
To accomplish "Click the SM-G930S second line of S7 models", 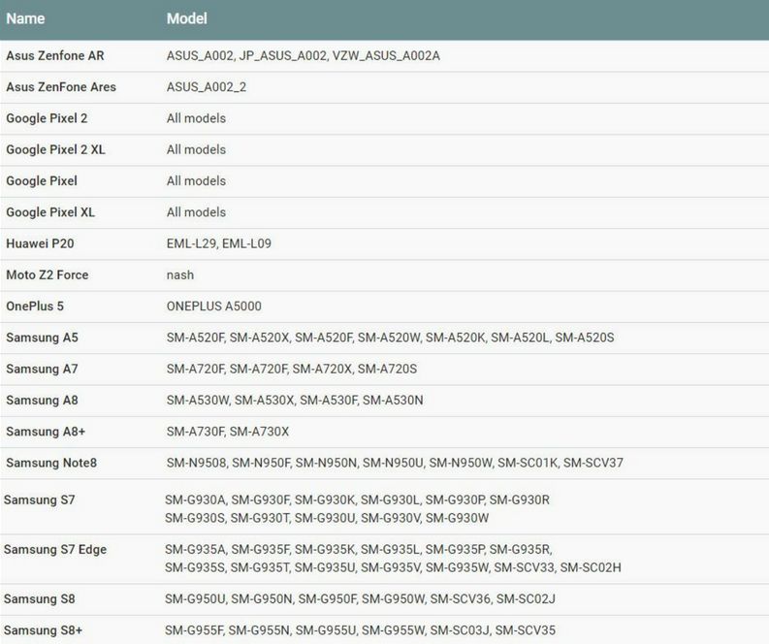I will click(327, 519).
